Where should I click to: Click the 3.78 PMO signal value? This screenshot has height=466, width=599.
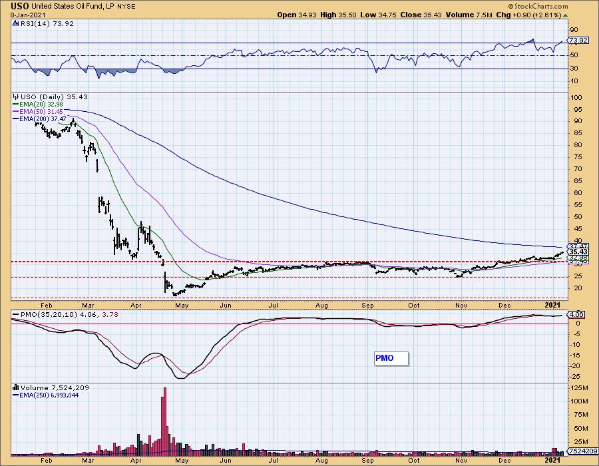tap(110, 314)
